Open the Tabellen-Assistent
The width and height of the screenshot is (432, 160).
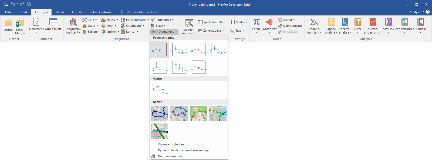(189, 27)
